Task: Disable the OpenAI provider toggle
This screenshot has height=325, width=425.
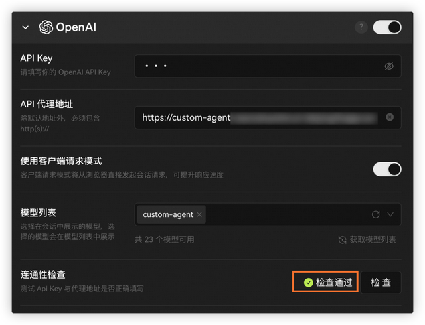Action: pos(387,27)
